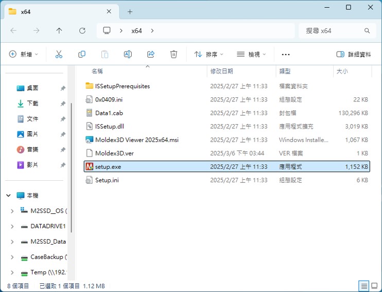The width and height of the screenshot is (382, 292).
Task: Expand the M2SSD_OS drive node
Action: point(12,211)
